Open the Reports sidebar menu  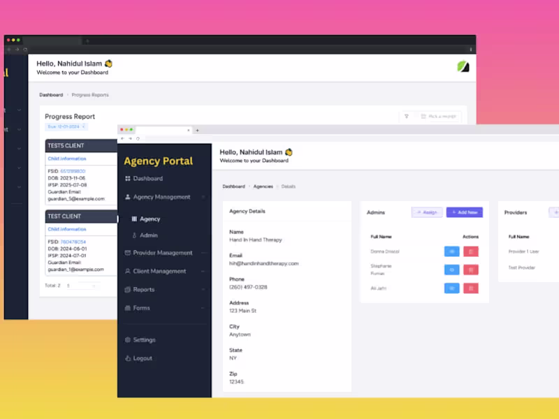tap(165, 290)
